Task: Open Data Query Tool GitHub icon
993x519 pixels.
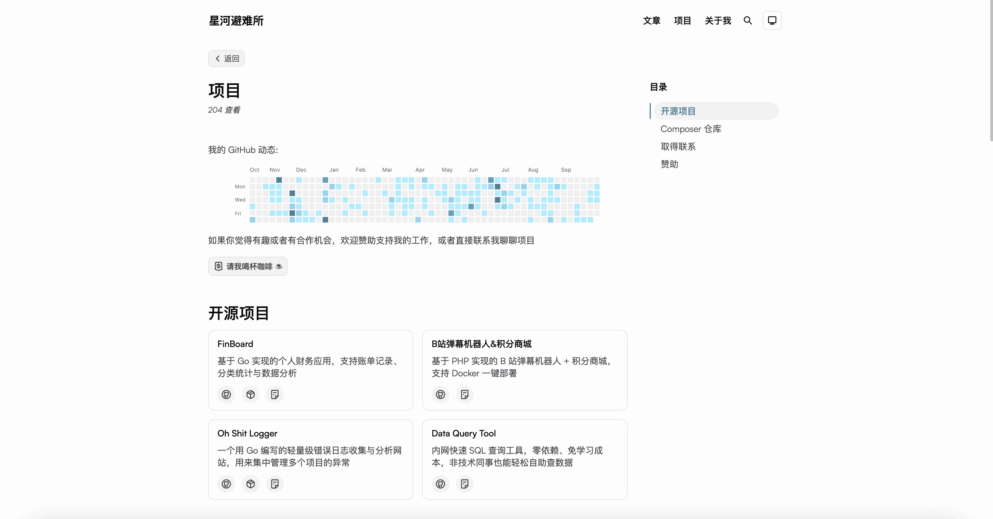Action: click(440, 484)
